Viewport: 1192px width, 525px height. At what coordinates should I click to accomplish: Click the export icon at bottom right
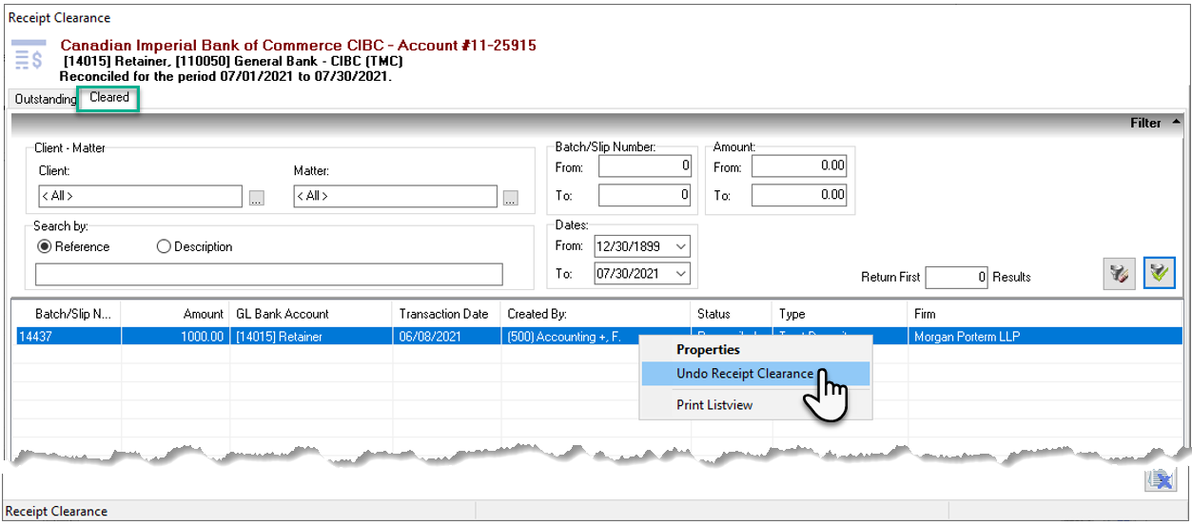[1159, 481]
